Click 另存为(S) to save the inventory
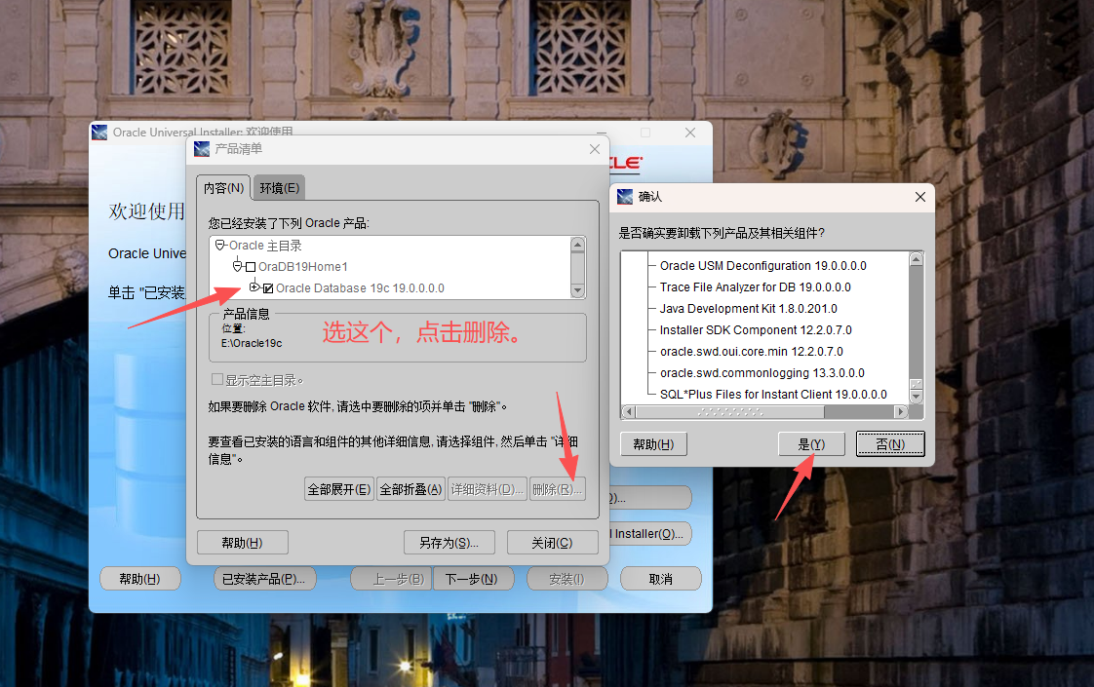The height and width of the screenshot is (687, 1094). pos(449,543)
